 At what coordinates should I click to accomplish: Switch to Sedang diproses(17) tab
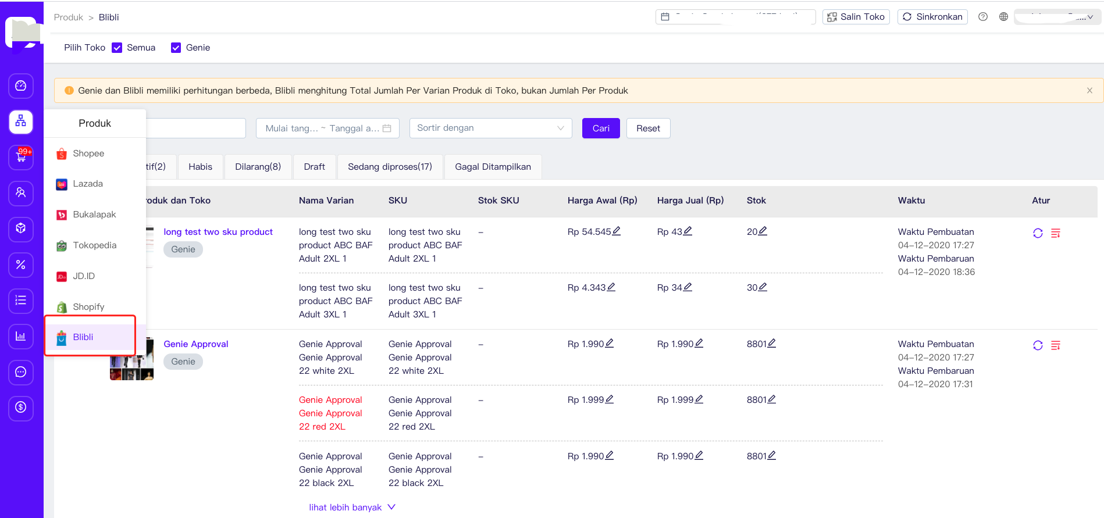tap(390, 167)
